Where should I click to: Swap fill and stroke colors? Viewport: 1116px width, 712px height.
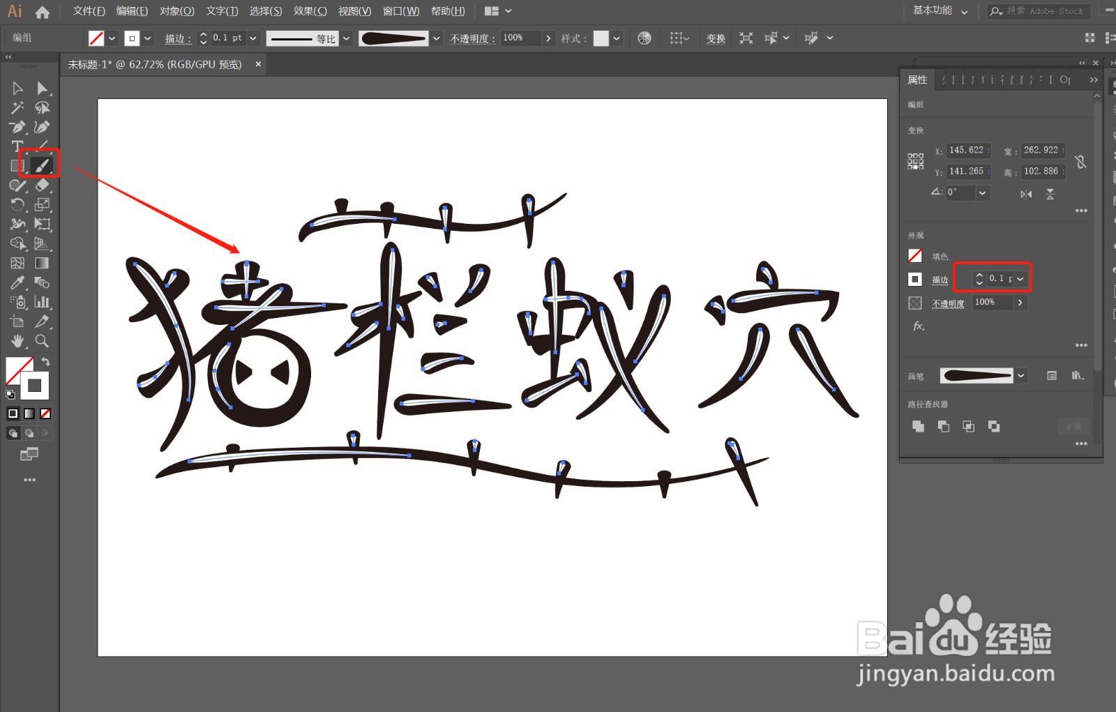click(x=46, y=361)
